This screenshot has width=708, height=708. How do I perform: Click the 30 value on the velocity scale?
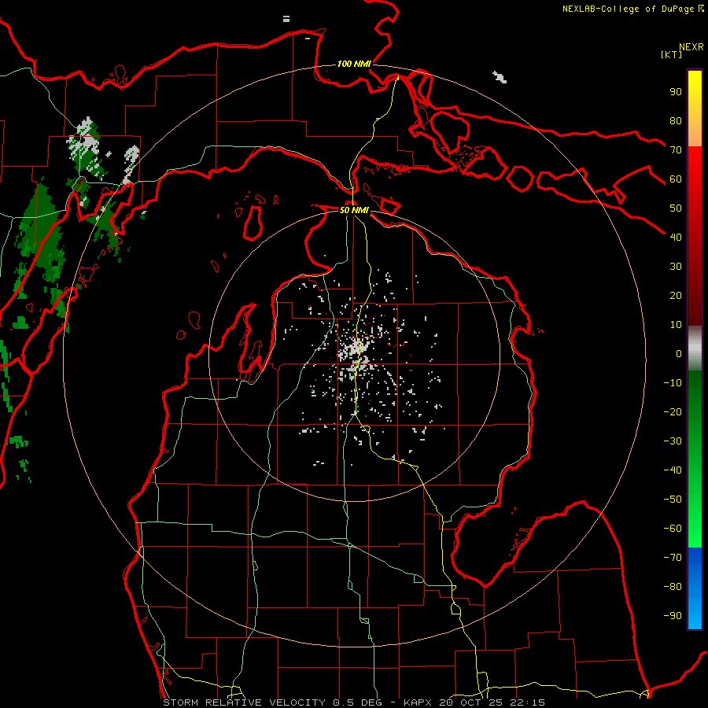pyautogui.click(x=676, y=267)
